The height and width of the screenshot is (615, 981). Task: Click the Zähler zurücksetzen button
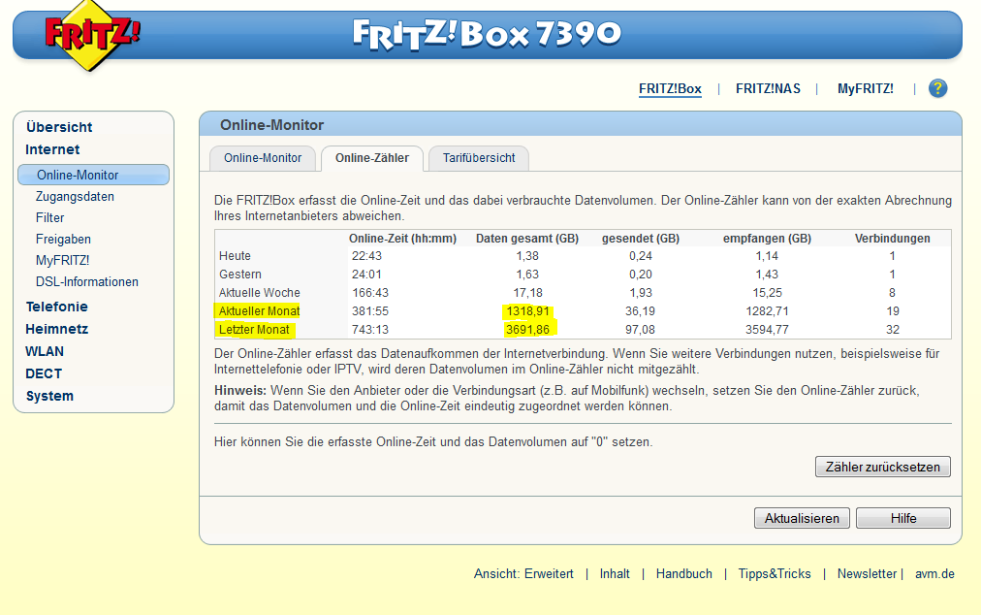883,467
